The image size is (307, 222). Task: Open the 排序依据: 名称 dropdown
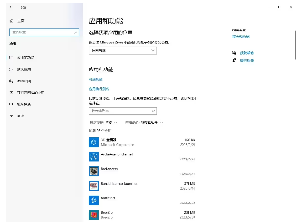click(x=103, y=123)
